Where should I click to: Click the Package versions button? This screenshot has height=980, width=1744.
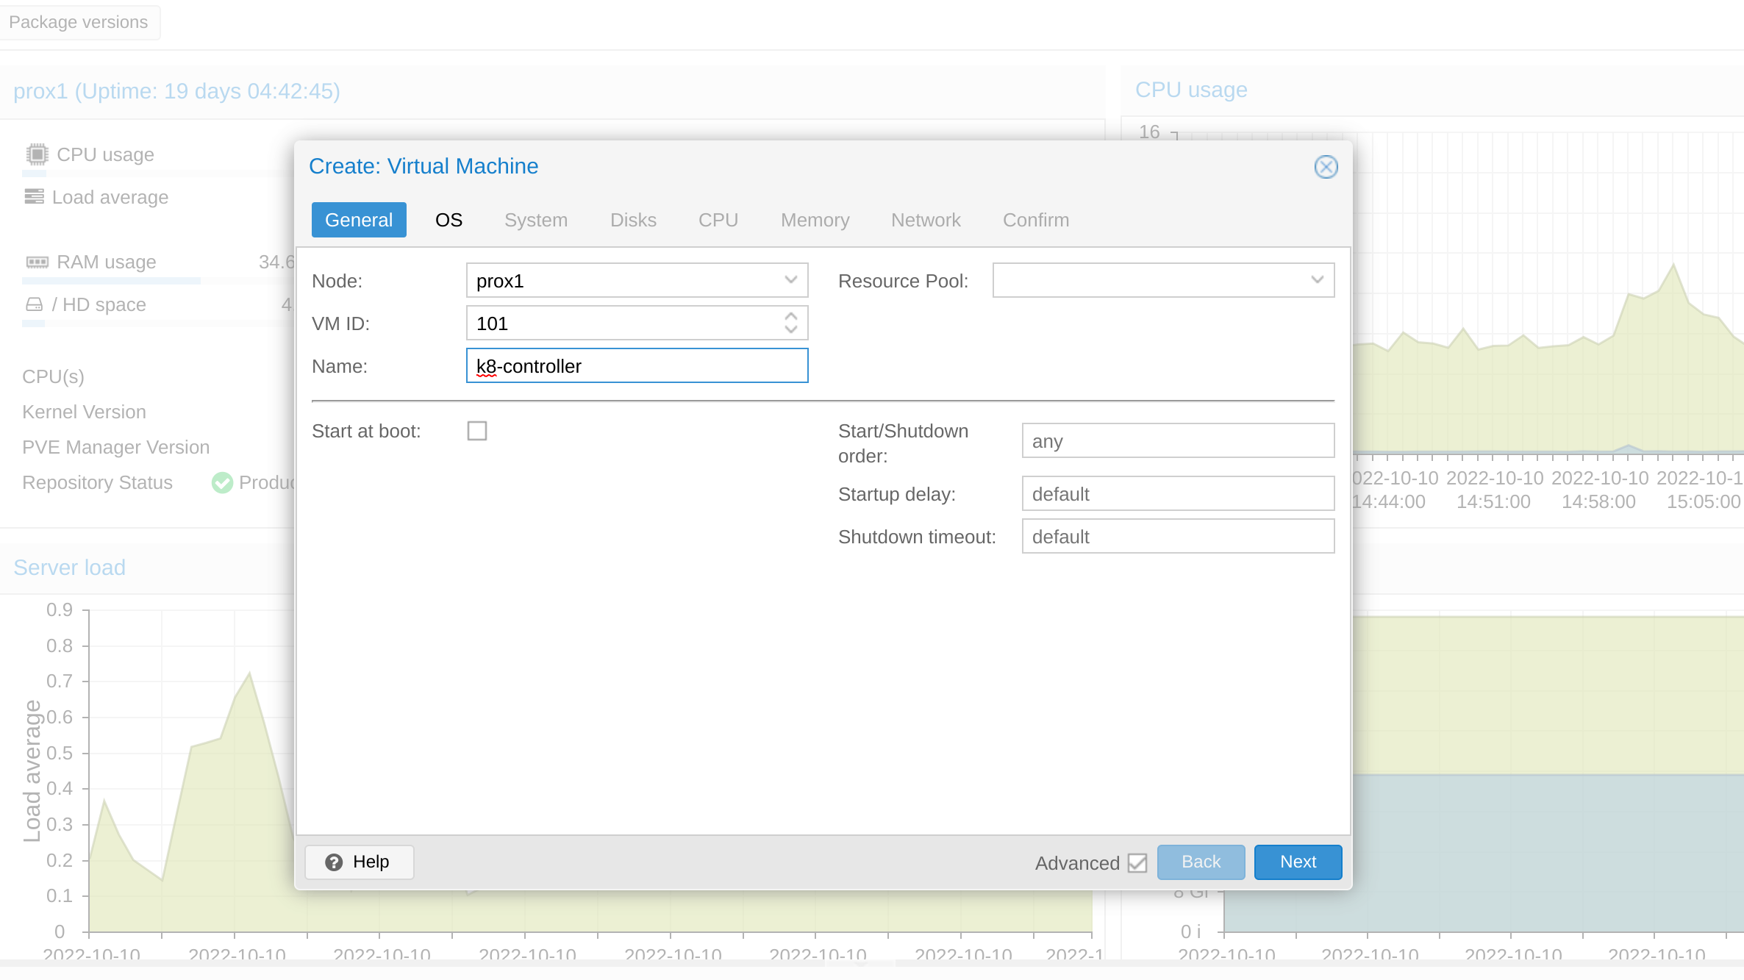coord(79,22)
